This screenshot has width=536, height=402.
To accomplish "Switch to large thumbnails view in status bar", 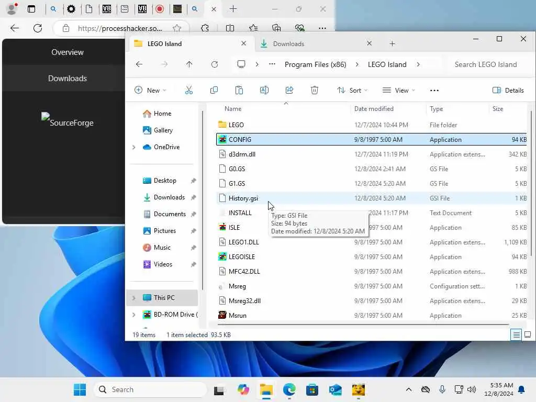I will tap(528, 334).
